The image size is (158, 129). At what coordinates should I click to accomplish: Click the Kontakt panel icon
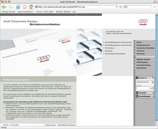point(137,93)
